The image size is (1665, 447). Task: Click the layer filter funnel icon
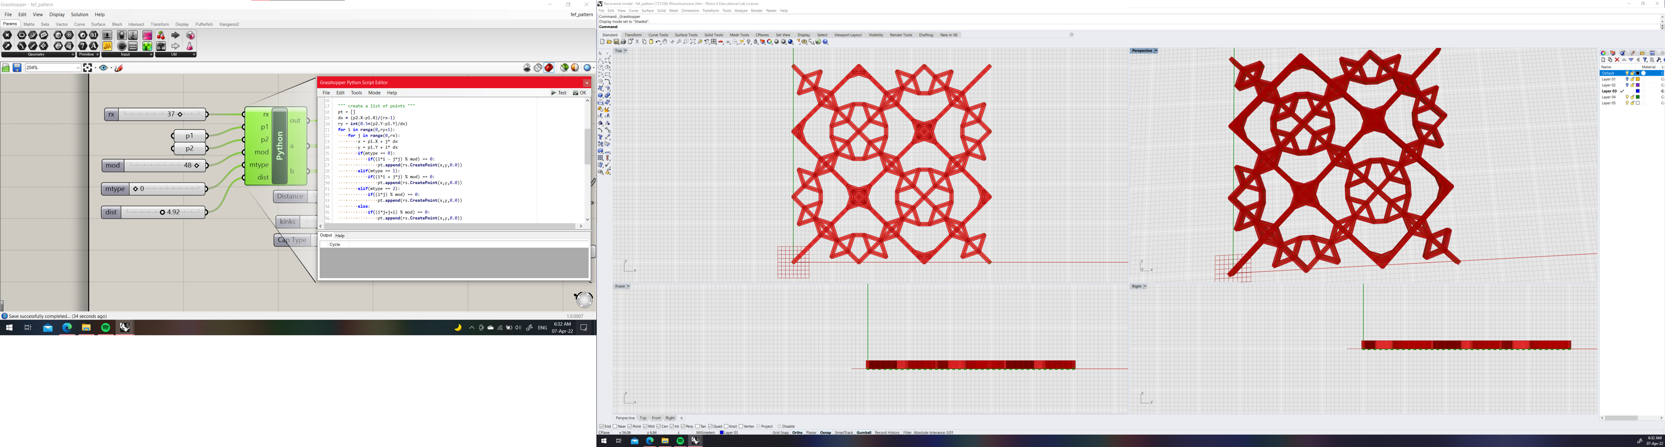pyautogui.click(x=1645, y=60)
